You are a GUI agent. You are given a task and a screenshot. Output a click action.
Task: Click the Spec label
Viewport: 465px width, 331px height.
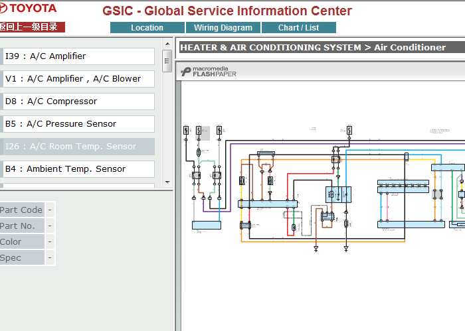tap(21, 258)
